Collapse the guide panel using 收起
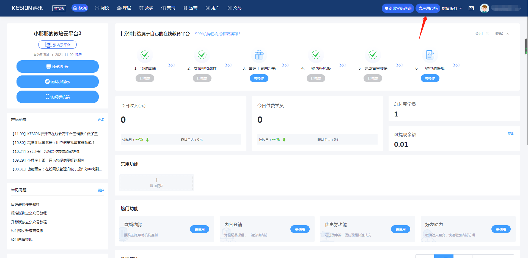Image resolution: width=528 pixels, height=258 pixels. 502,34
